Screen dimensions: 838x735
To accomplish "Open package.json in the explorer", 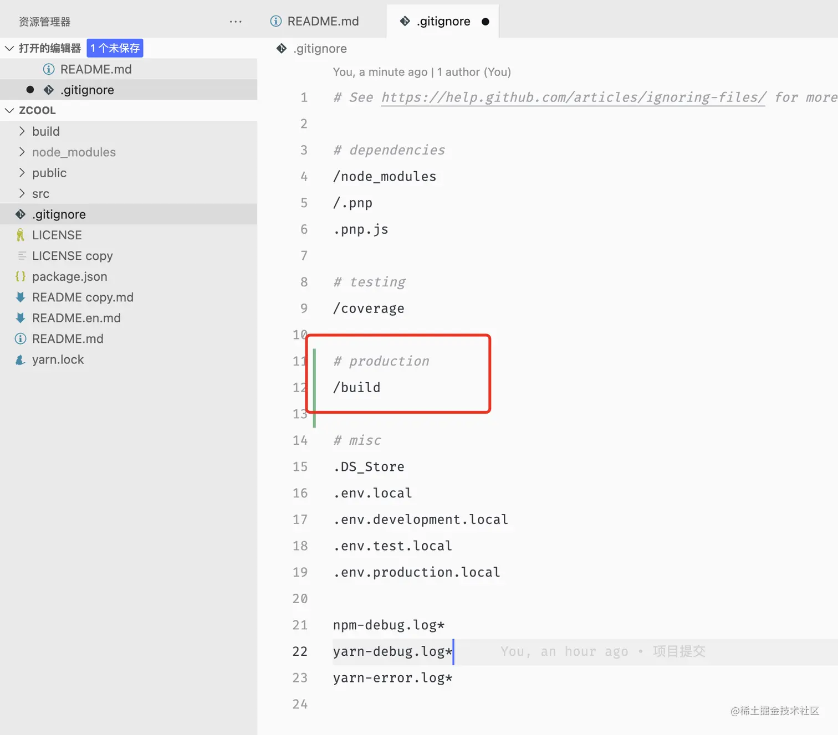I will pos(129,276).
